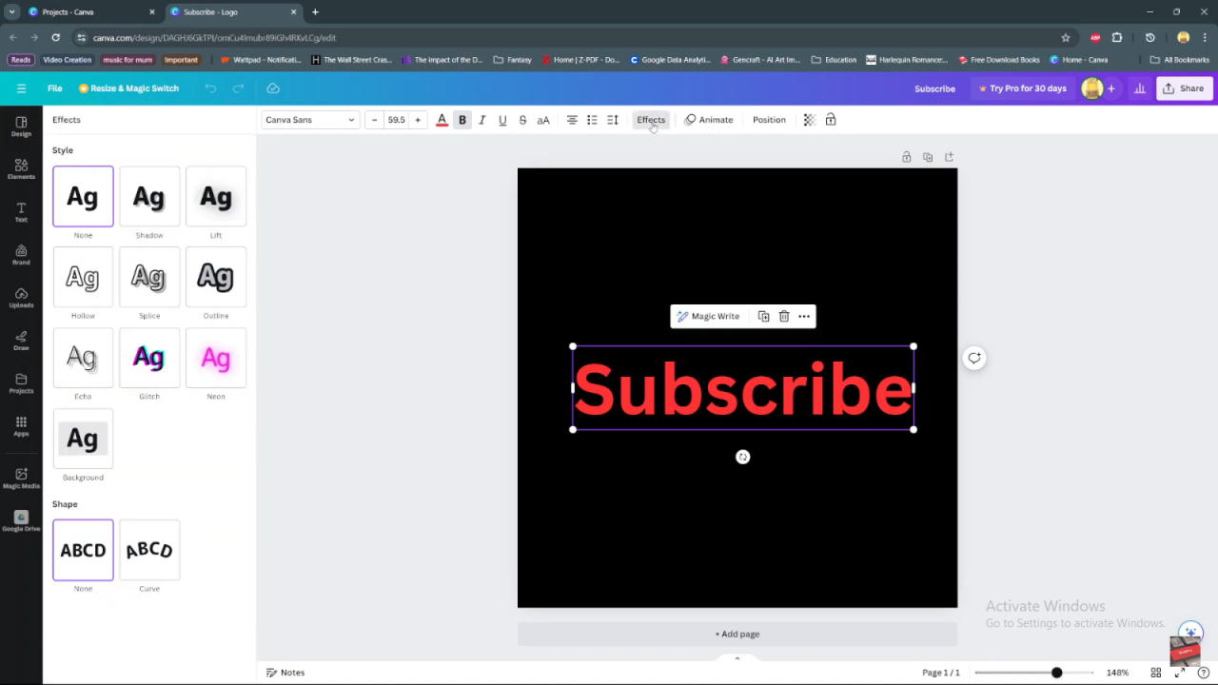The image size is (1218, 685).
Task: Open the Projects sidebar panel
Action: (21, 383)
